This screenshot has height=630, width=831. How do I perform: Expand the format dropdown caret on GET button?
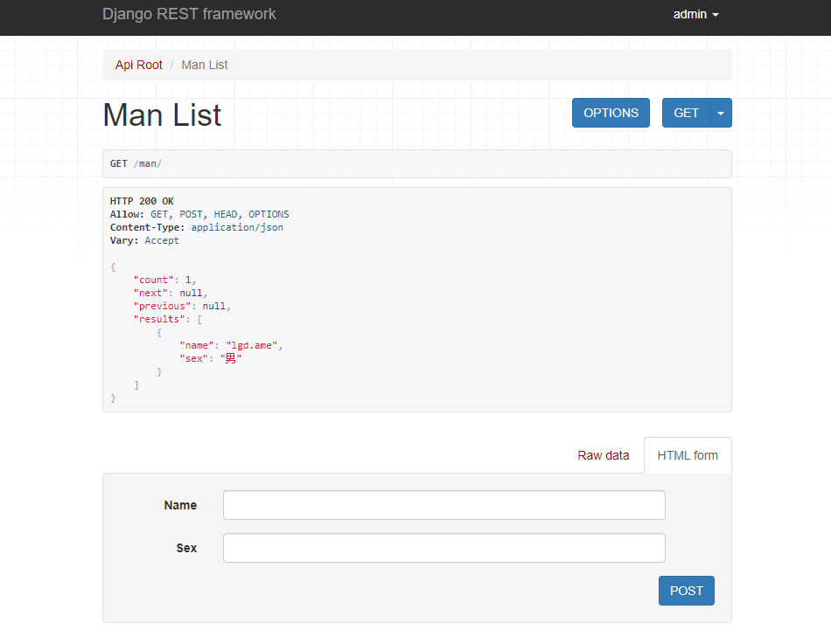[x=720, y=113]
